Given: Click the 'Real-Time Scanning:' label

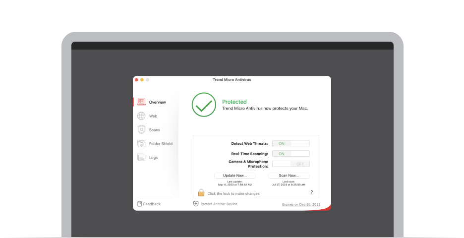Looking at the screenshot, I should click(249, 154).
